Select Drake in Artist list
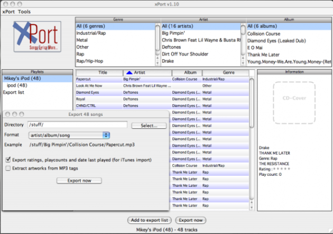Viewport: 333px width, 234px height. 201,61
